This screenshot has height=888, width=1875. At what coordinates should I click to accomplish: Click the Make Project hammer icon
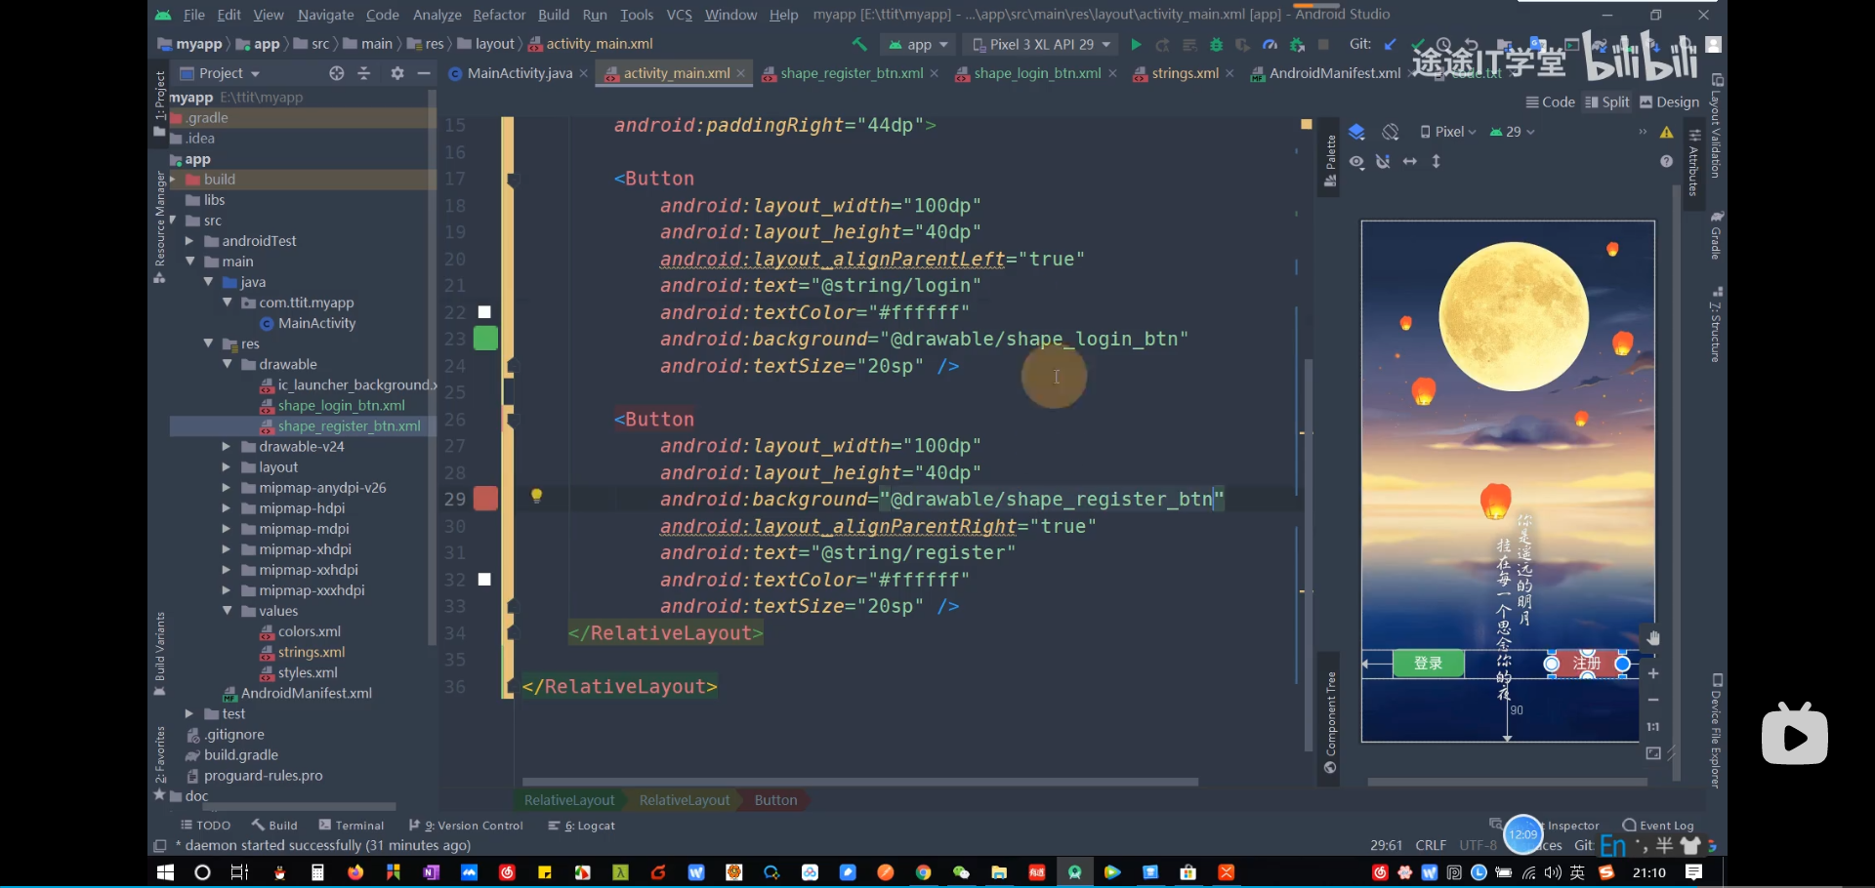point(859,45)
